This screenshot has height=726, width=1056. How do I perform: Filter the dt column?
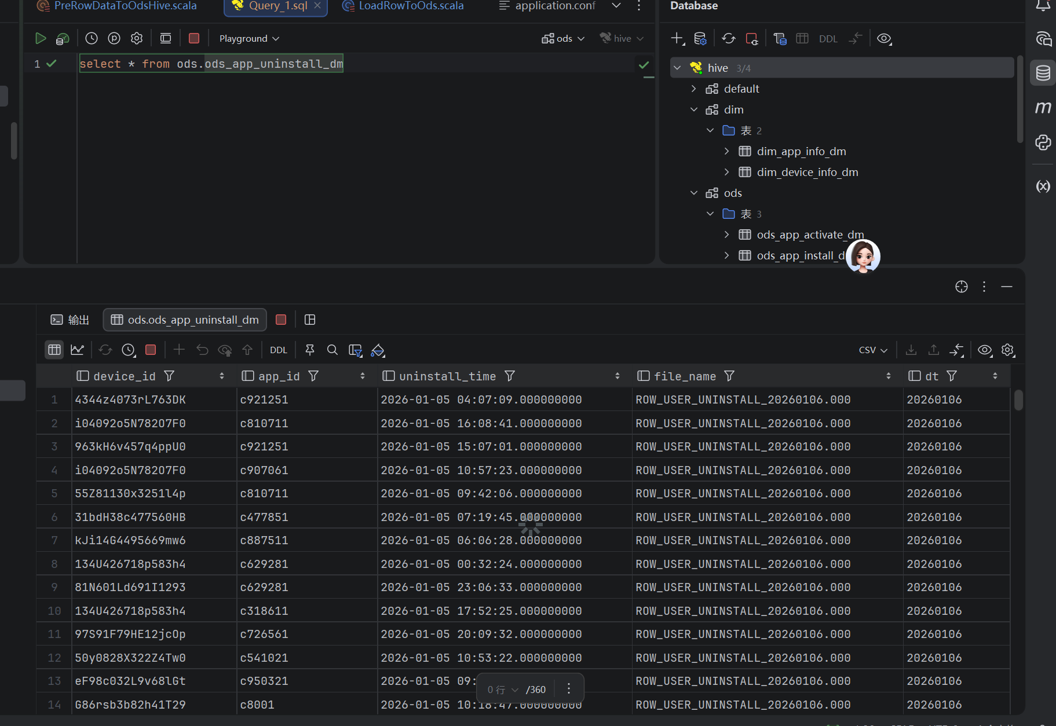coord(952,376)
